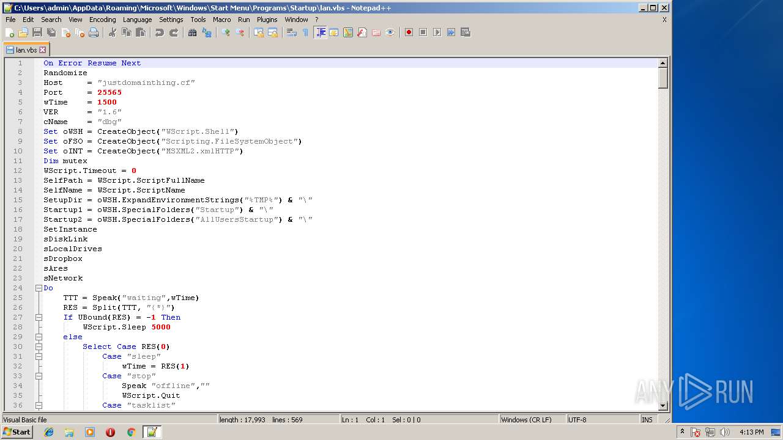Viewport: 783px width, 440px height.
Task: Toggle the indent guide toolbar icon
Action: click(320, 32)
